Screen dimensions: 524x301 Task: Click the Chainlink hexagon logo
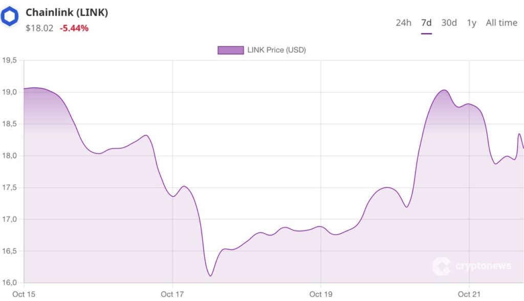[10, 17]
